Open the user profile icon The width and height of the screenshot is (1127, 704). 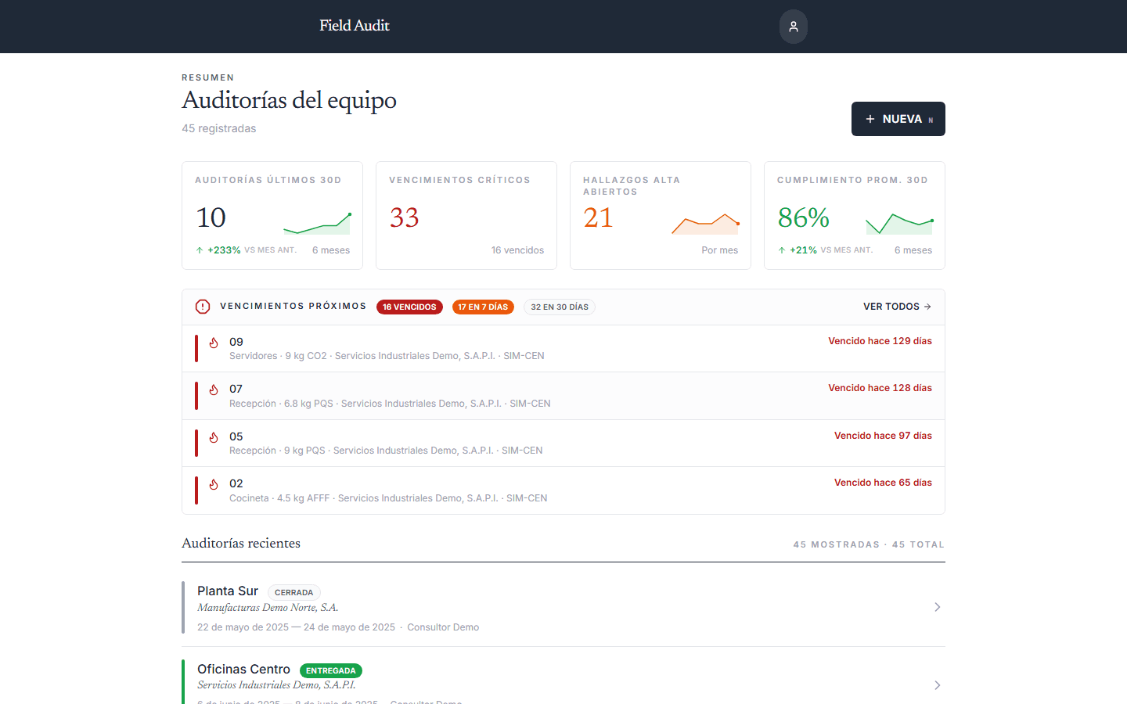pyautogui.click(x=793, y=27)
